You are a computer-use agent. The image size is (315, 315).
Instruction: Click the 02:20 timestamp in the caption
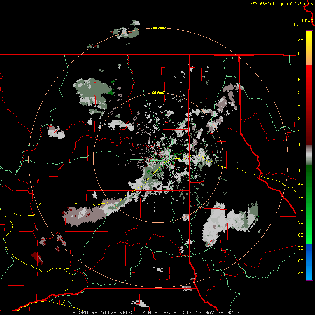[234, 313]
